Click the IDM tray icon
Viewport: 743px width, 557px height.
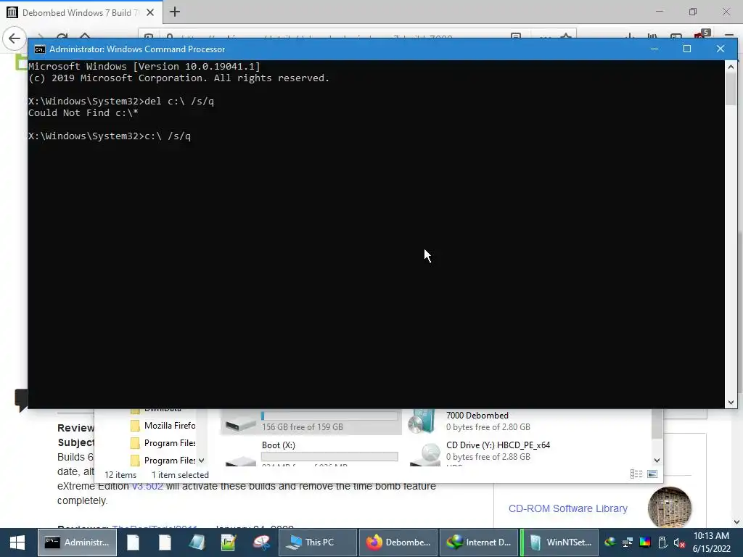[x=610, y=542]
